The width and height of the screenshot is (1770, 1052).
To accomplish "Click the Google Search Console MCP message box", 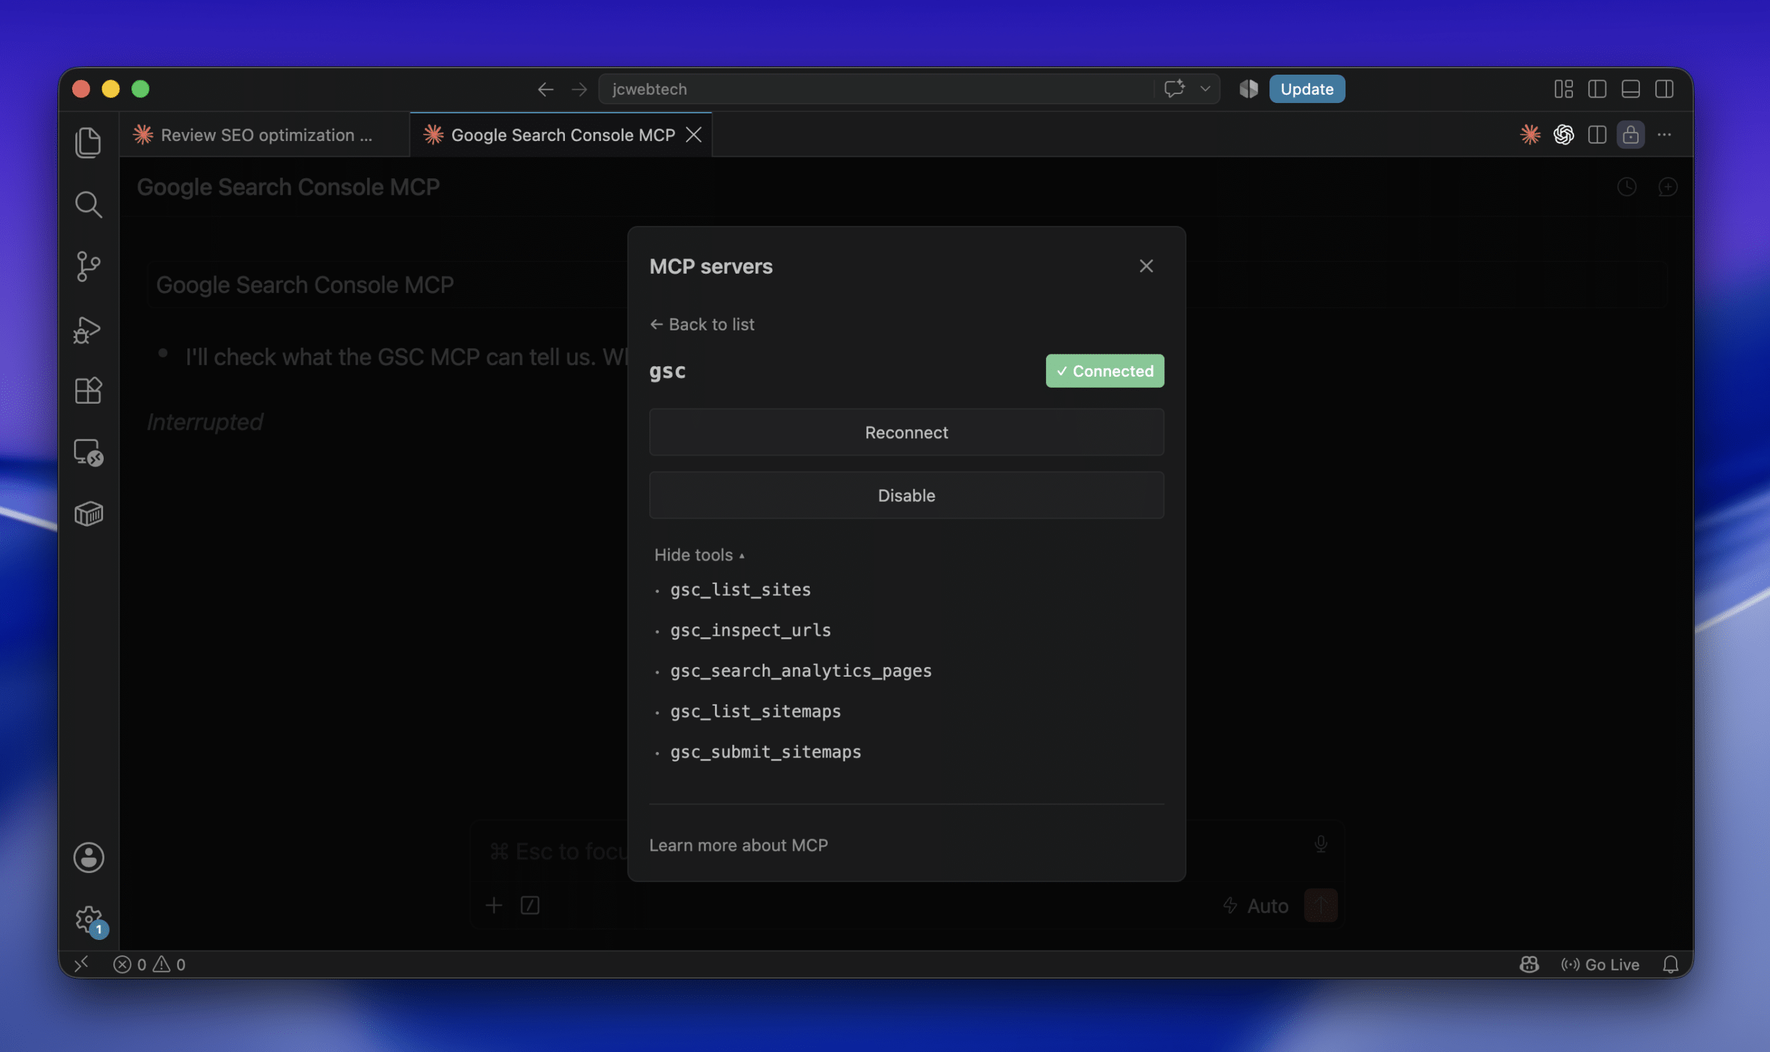I will coord(907,284).
